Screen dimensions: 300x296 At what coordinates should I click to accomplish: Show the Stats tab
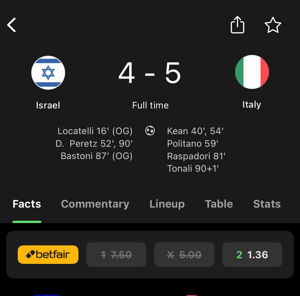pyautogui.click(x=267, y=204)
